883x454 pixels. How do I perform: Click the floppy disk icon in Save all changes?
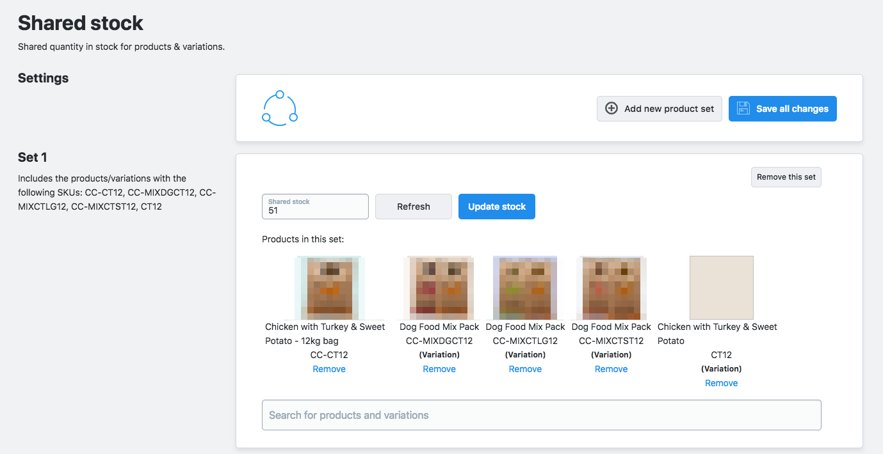click(743, 109)
